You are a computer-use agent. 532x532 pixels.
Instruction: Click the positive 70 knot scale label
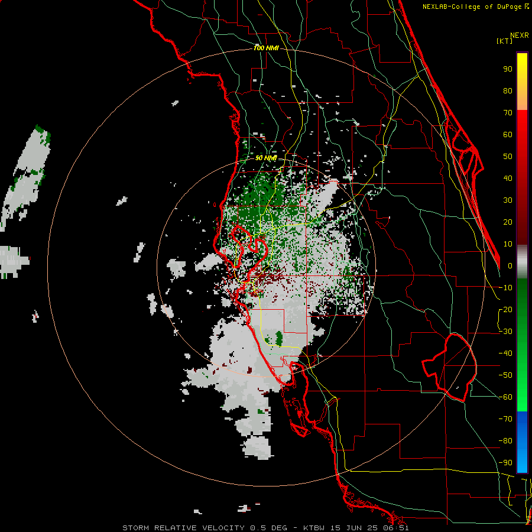[508, 113]
